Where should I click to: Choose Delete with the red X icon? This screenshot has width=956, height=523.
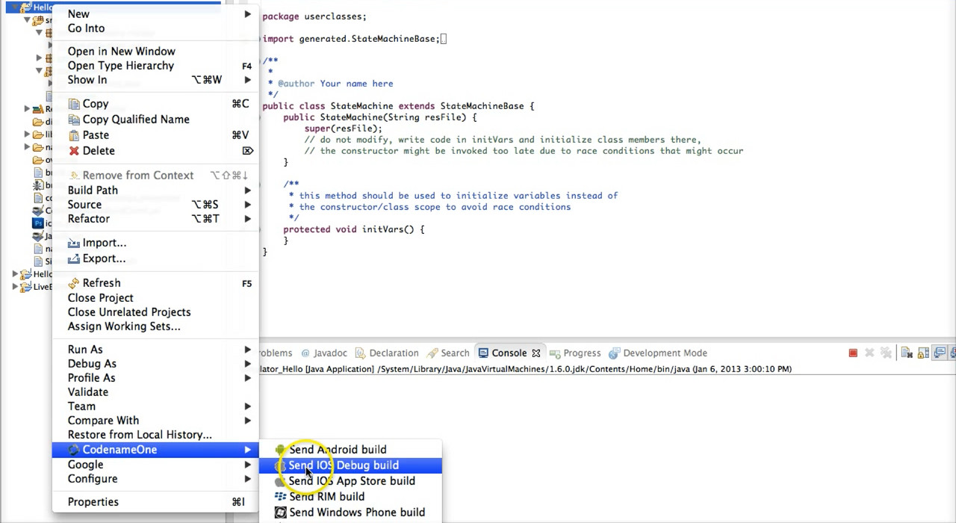tap(155, 151)
